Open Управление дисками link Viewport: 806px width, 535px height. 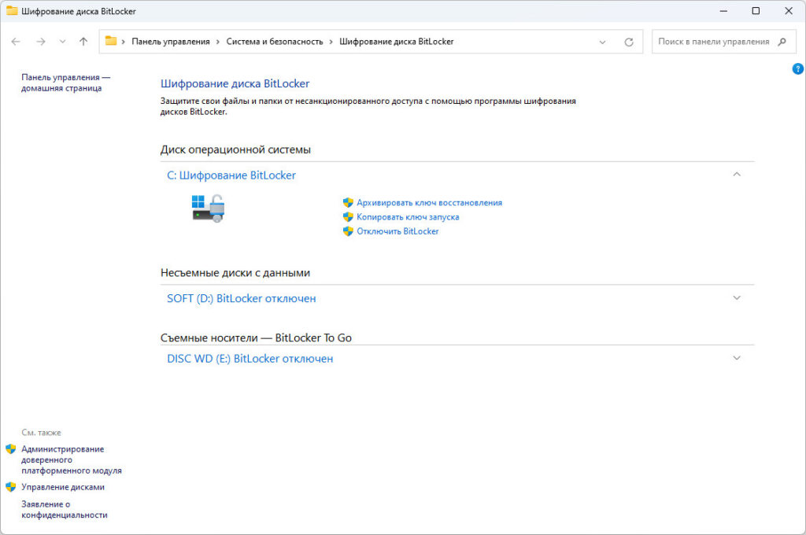(63, 487)
